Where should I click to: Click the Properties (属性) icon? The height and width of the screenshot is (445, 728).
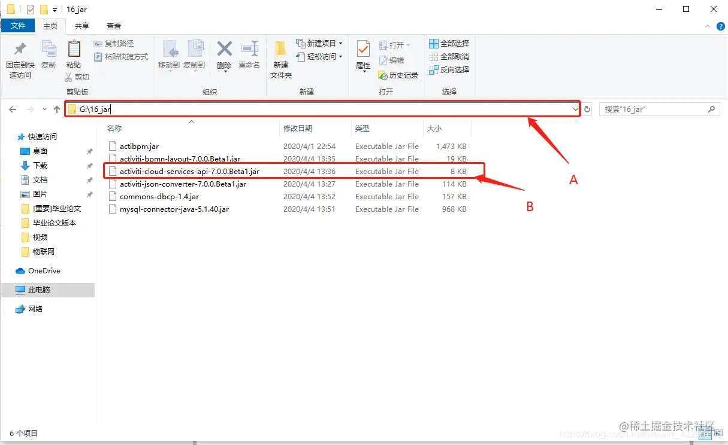tap(363, 49)
